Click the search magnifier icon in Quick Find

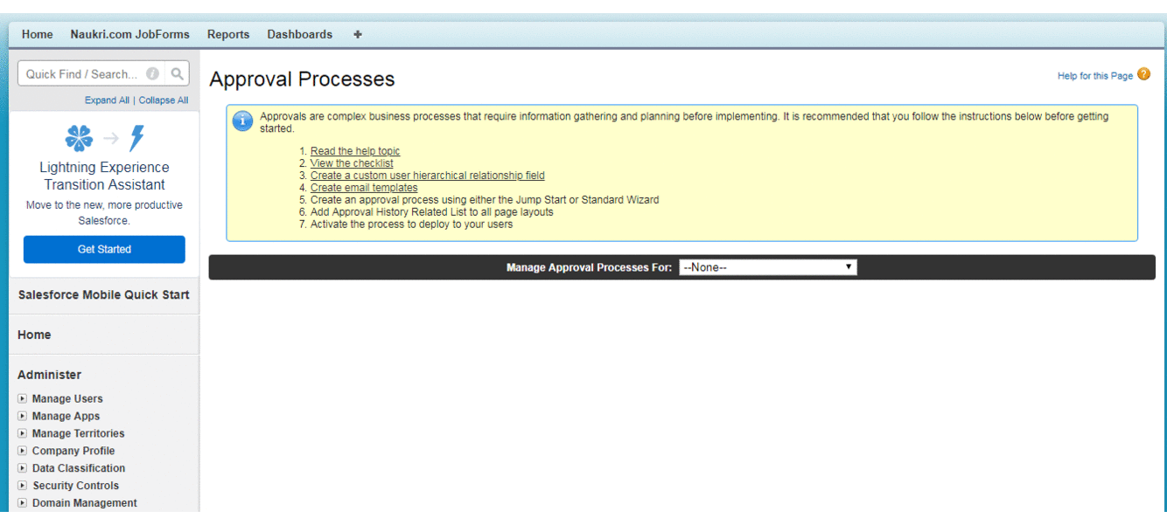[x=177, y=74]
